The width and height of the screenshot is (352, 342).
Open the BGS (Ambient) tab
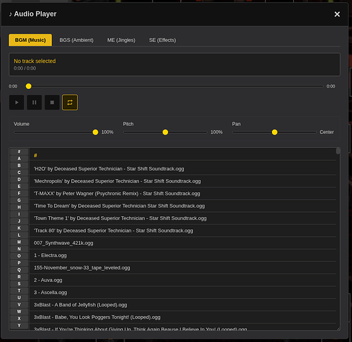77,40
